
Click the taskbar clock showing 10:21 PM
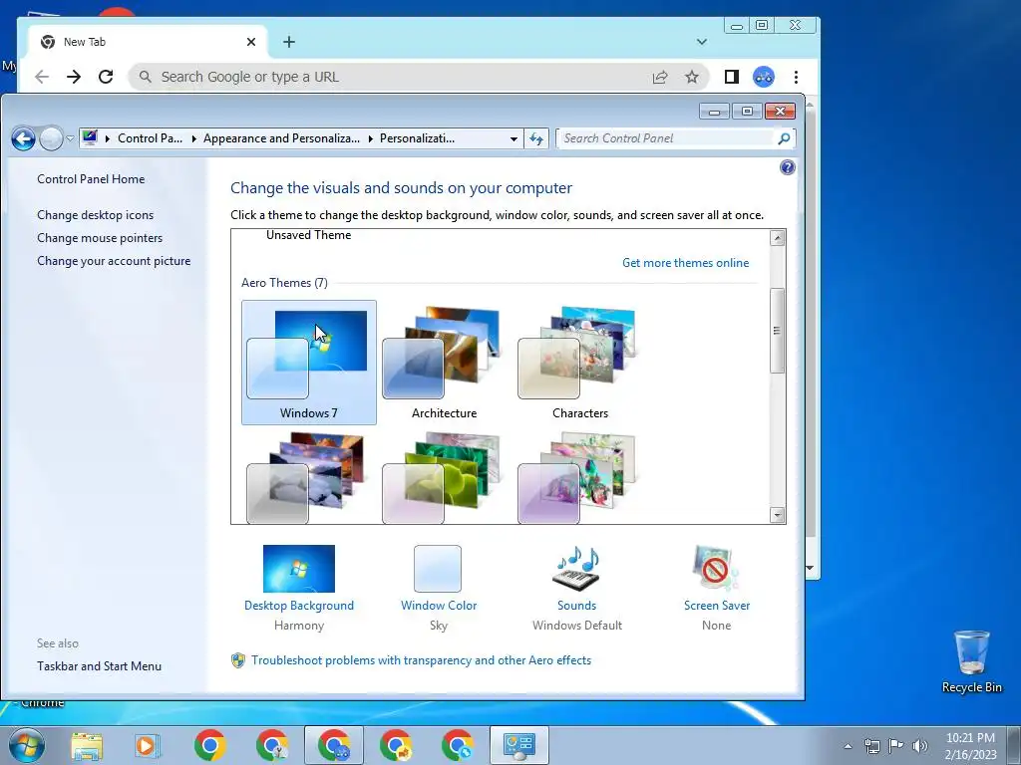971,746
